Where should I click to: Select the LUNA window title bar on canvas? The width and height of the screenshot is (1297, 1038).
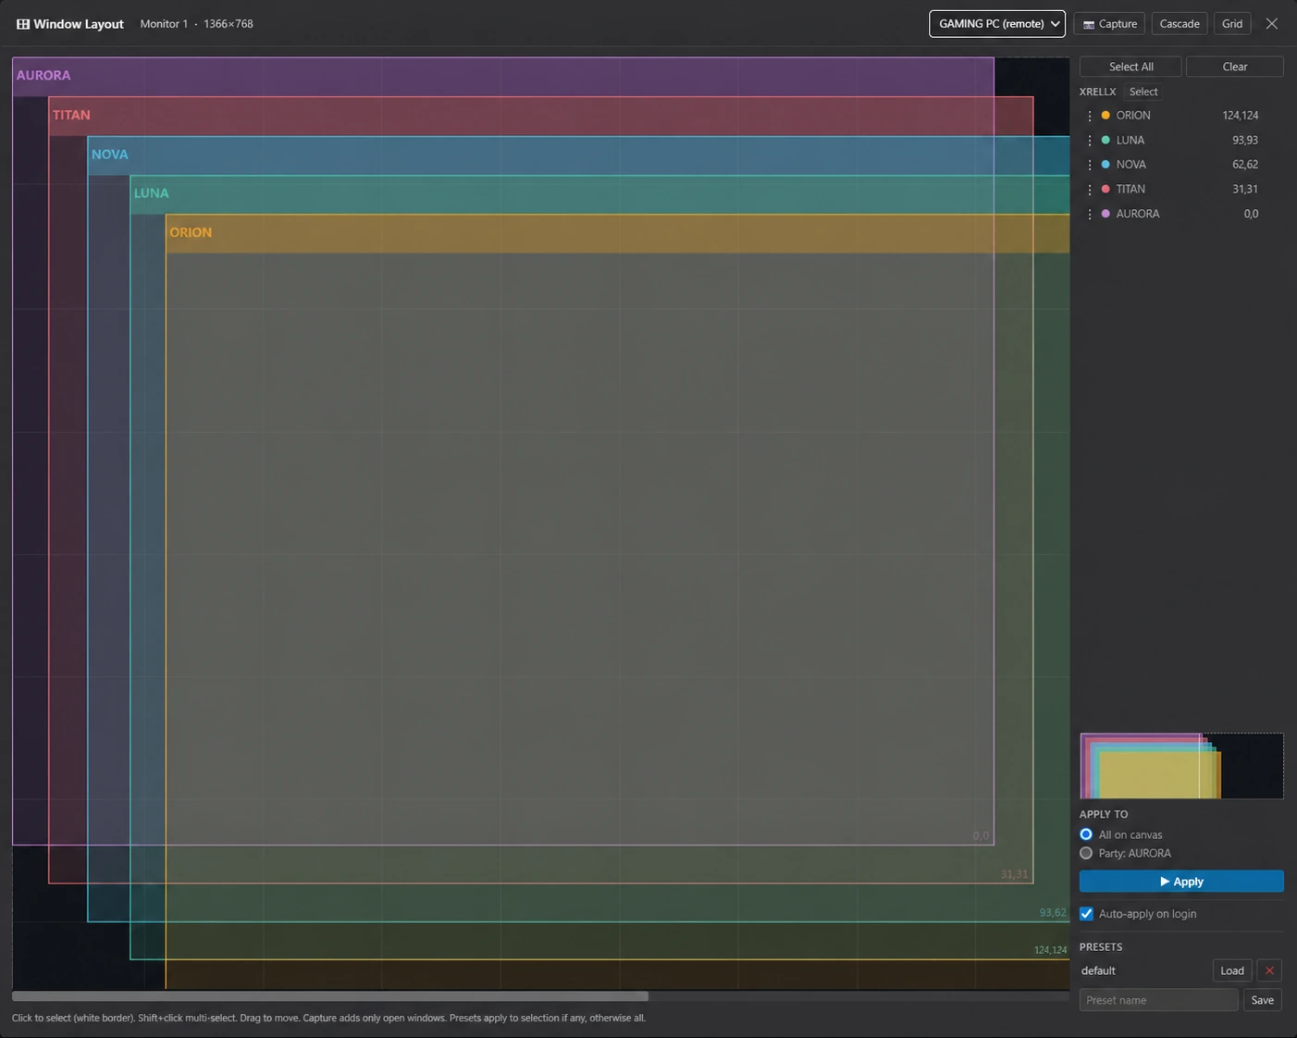(600, 195)
